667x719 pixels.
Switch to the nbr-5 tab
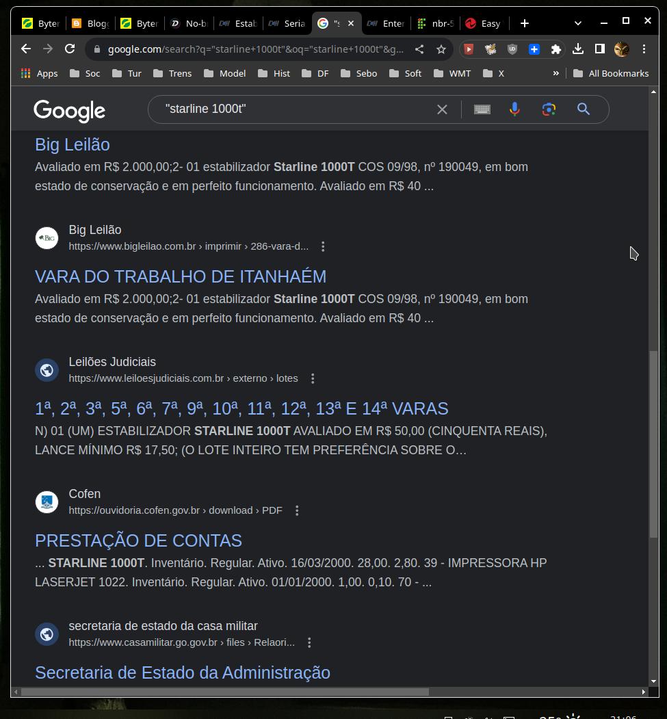tap(436, 23)
